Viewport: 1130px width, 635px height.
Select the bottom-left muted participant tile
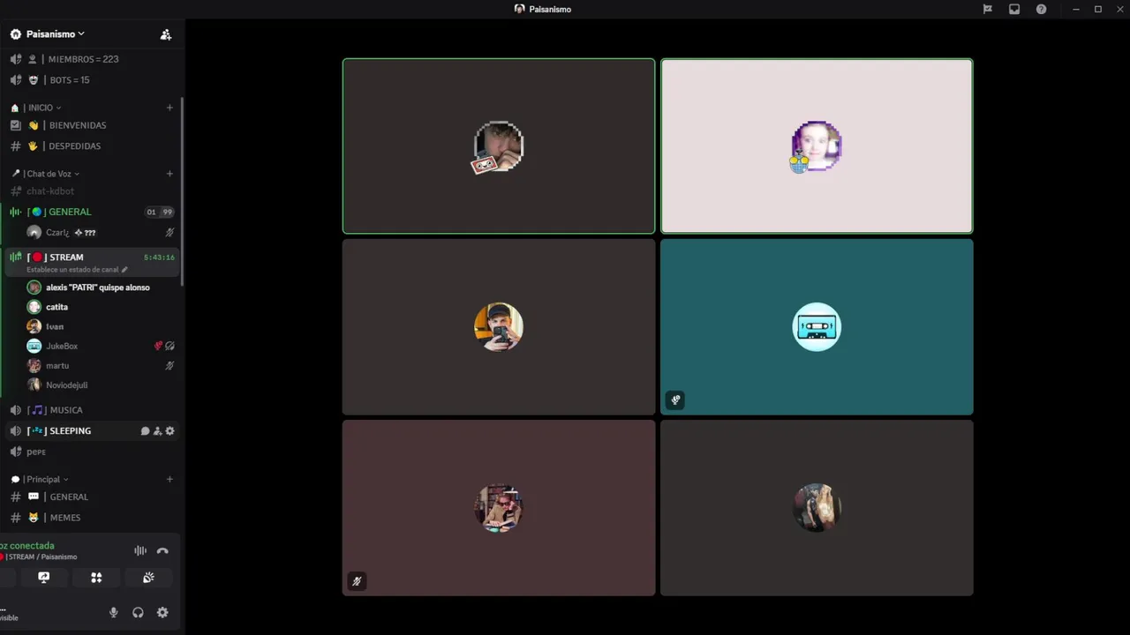point(499,508)
